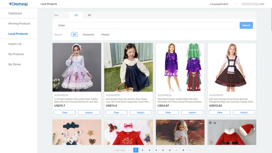Screen dimensions: 272x153
Task: Select the US site tab
Action: coord(76,15)
